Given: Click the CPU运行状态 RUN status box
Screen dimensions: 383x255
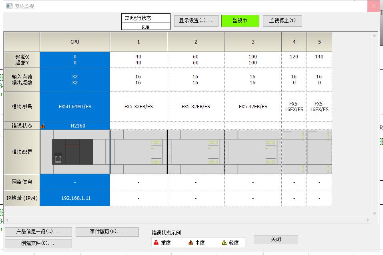Looking at the screenshot, I should click(x=145, y=21).
